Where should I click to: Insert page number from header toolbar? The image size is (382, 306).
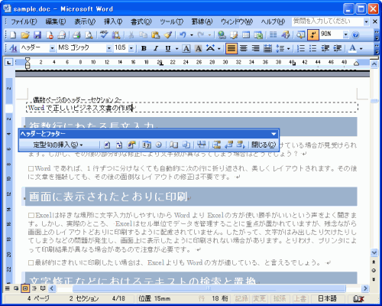(x=107, y=145)
